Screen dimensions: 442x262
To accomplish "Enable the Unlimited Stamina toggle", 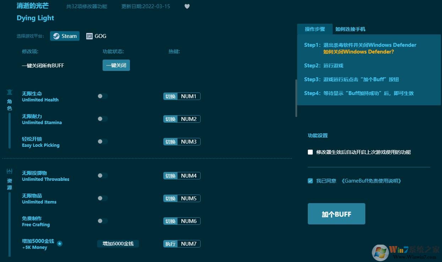I will pyautogui.click(x=102, y=118).
